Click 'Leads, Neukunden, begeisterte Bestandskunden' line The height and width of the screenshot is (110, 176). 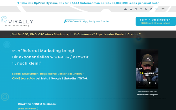coord(48,74)
